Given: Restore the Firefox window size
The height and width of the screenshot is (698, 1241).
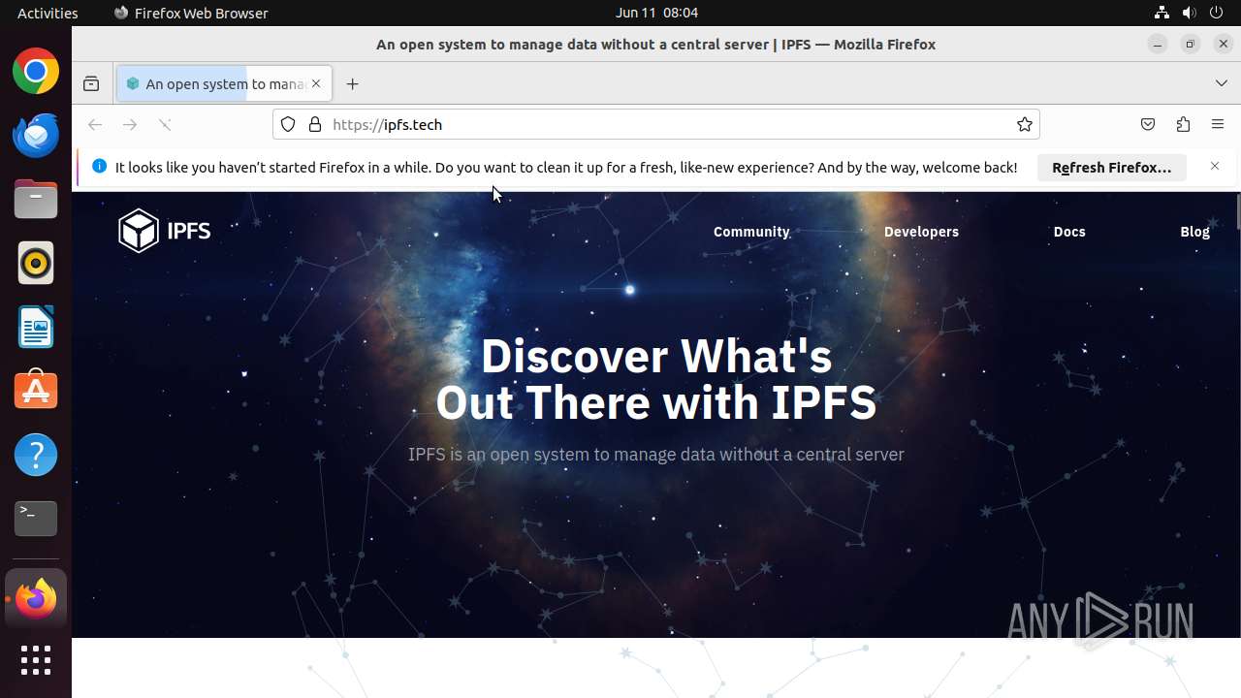Looking at the screenshot, I should pos(1191,44).
